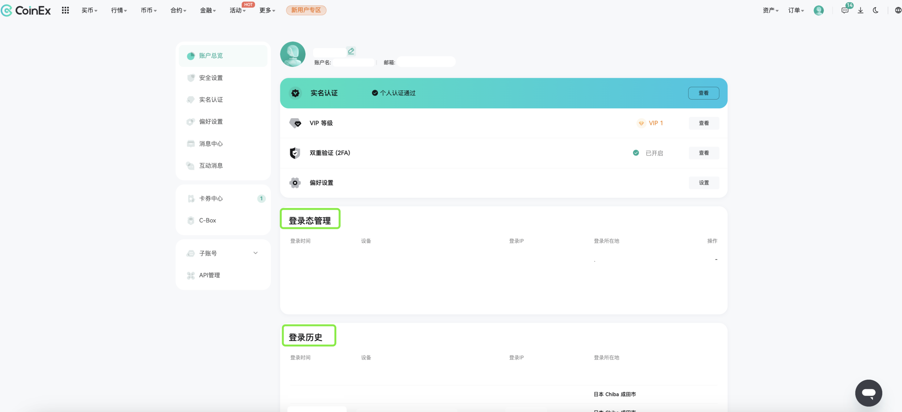This screenshot has width=902, height=412.
Task: Click the edit nickname pencil icon
Action: pyautogui.click(x=351, y=51)
